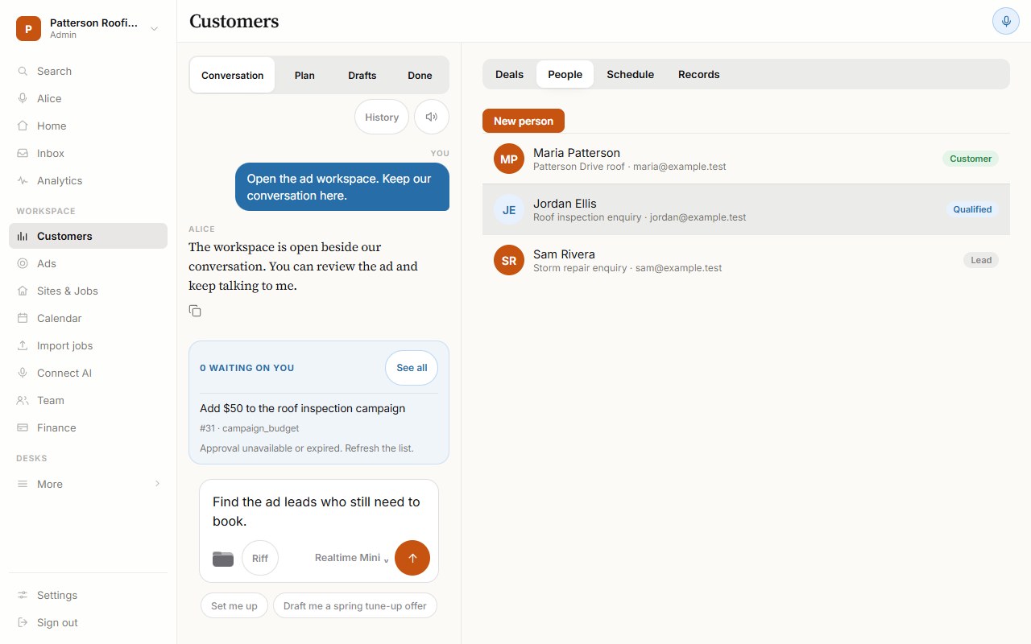Open conversation History

(382, 117)
